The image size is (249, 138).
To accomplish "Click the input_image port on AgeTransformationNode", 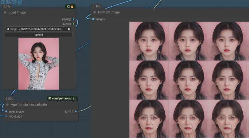I will pyautogui.click(x=6, y=112).
